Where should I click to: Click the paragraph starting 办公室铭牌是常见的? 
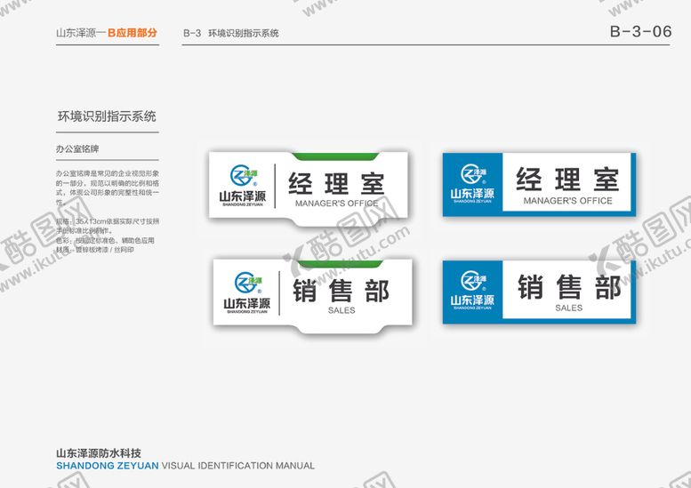(108, 188)
